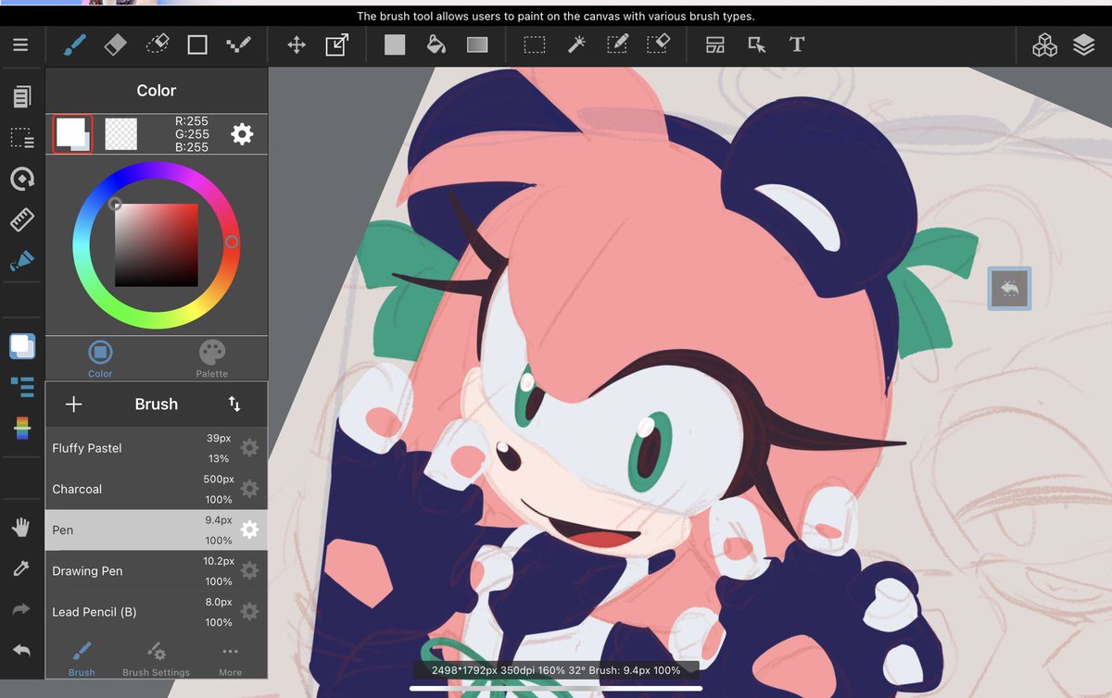Open Pen brush settings gear
Viewport: 1112px width, 698px height.
[x=249, y=530]
